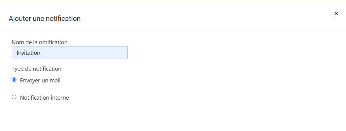Dismiss the add notification popup
The width and height of the screenshot is (346, 131).
[x=336, y=14]
